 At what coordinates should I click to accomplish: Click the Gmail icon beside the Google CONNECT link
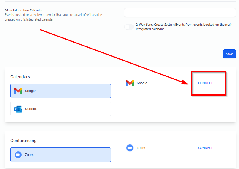coord(130,83)
